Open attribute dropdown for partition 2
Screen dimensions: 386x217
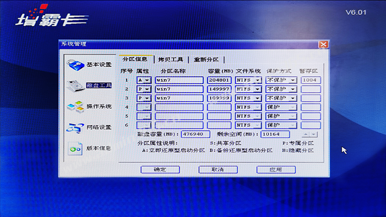147,89
